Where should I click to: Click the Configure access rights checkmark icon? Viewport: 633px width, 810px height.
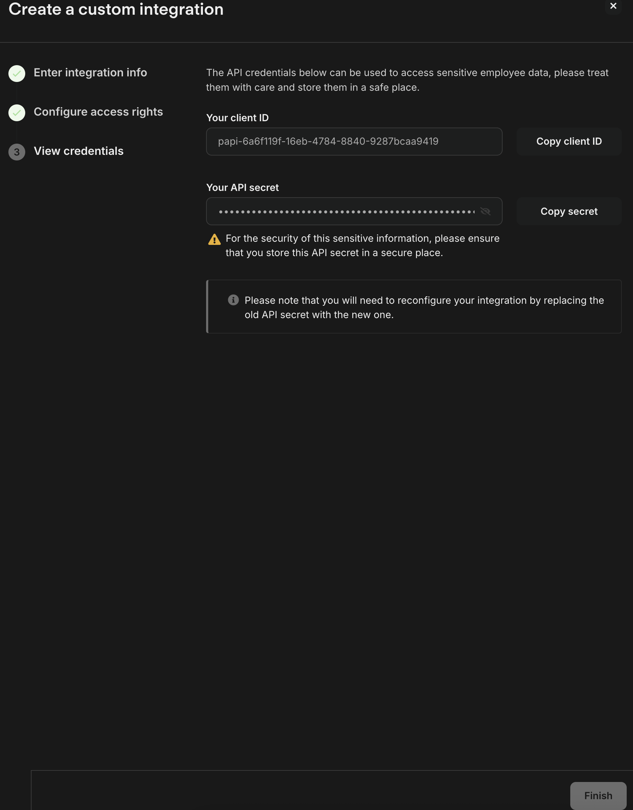17,113
